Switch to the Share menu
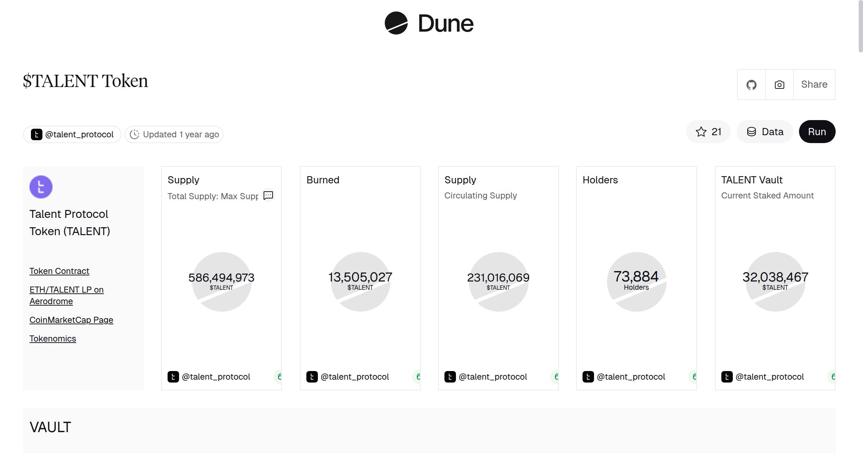 point(814,84)
